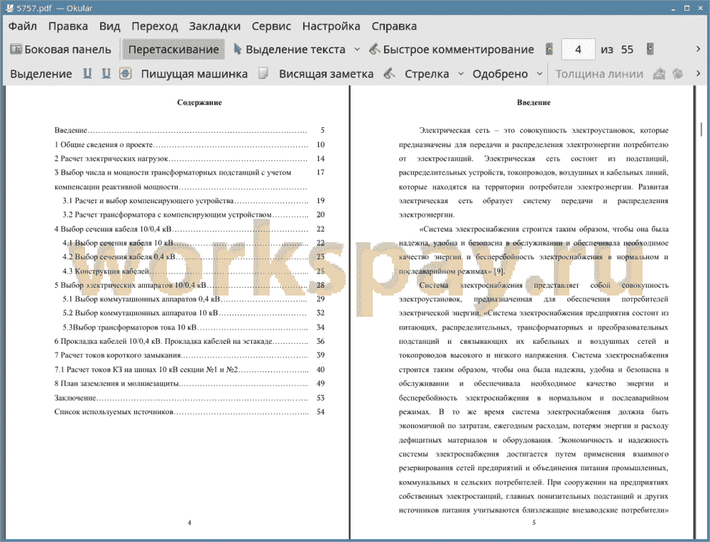
Task: Click the note icon before Висящая заметка
Action: (263, 73)
